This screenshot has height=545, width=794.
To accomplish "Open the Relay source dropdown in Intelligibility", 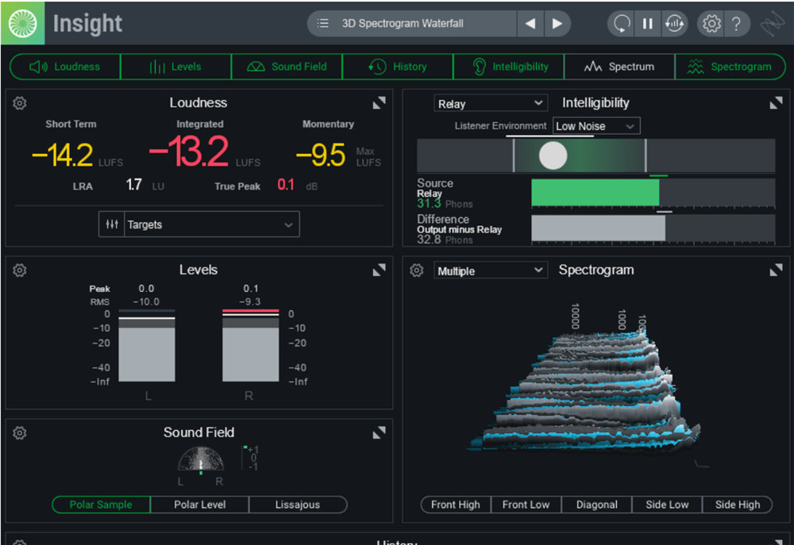I will point(491,103).
